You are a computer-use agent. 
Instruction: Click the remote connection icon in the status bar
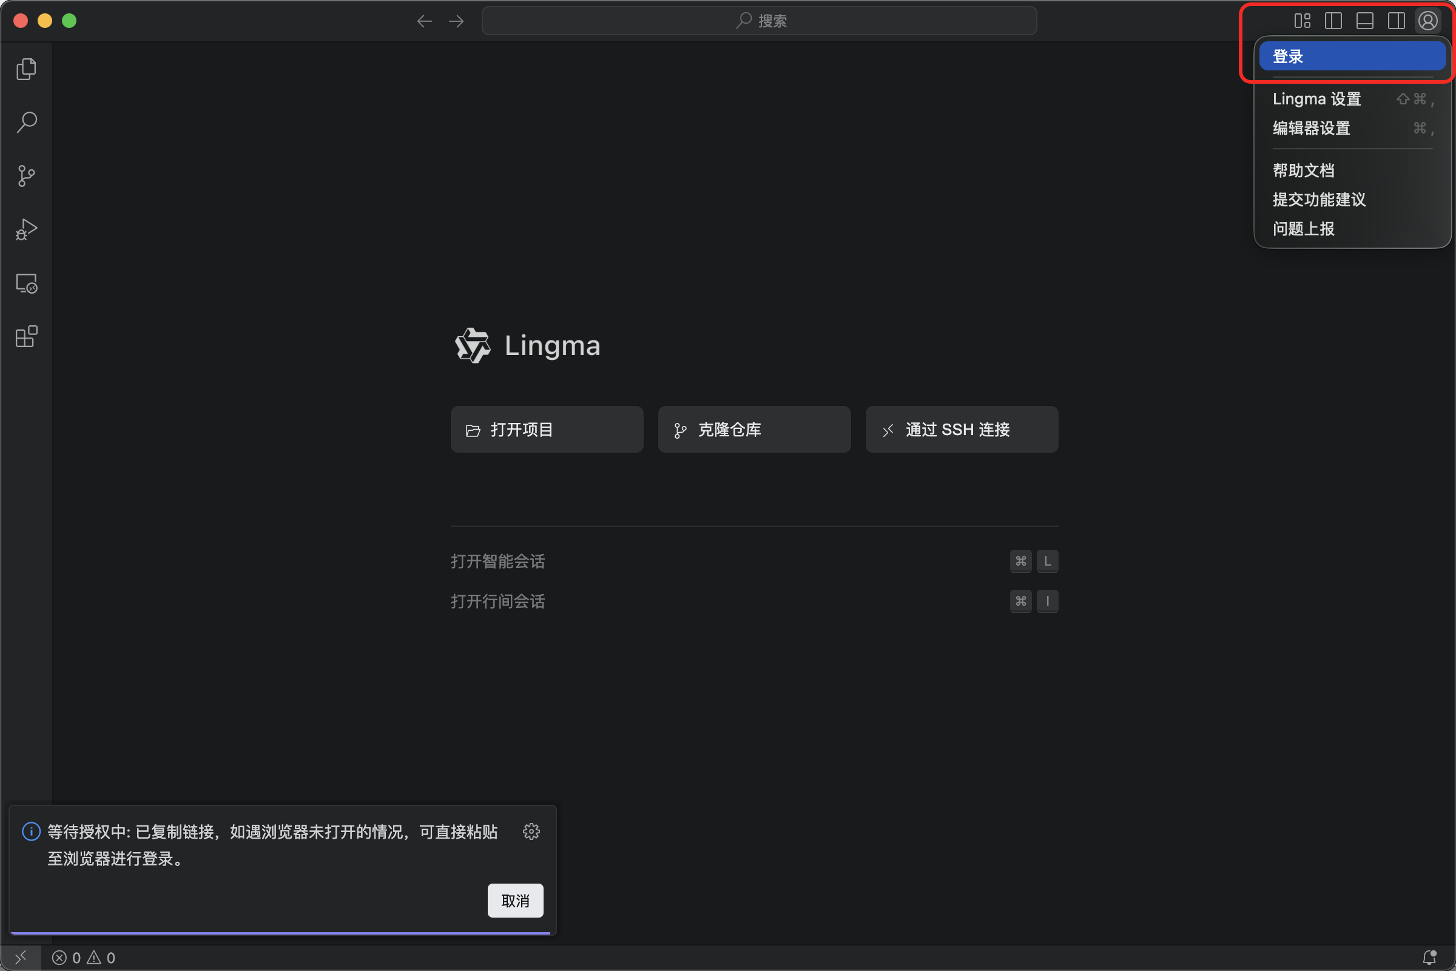tap(21, 958)
